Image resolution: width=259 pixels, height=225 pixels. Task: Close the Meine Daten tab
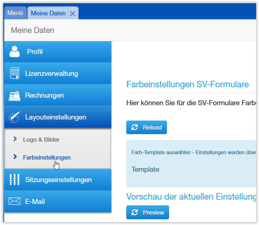(x=72, y=14)
